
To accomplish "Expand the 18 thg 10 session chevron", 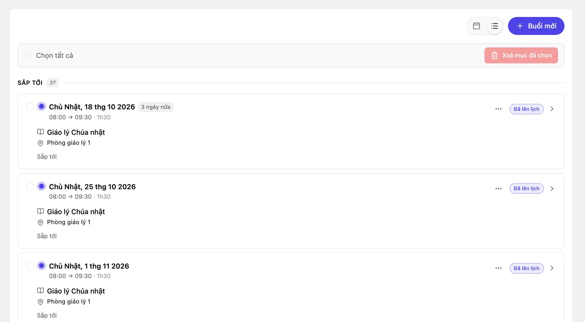I will [x=552, y=109].
